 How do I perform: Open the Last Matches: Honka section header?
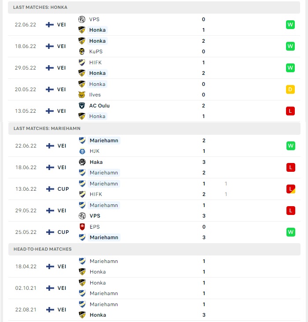click(x=154, y=7)
